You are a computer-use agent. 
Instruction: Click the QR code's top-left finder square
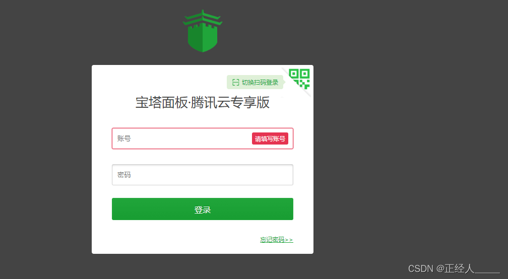click(293, 74)
